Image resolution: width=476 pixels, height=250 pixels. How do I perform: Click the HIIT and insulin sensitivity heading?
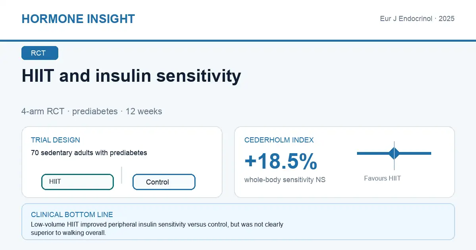pos(131,75)
